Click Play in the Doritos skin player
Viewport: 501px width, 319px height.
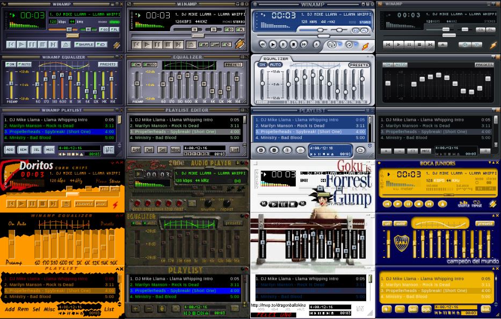click(21, 204)
